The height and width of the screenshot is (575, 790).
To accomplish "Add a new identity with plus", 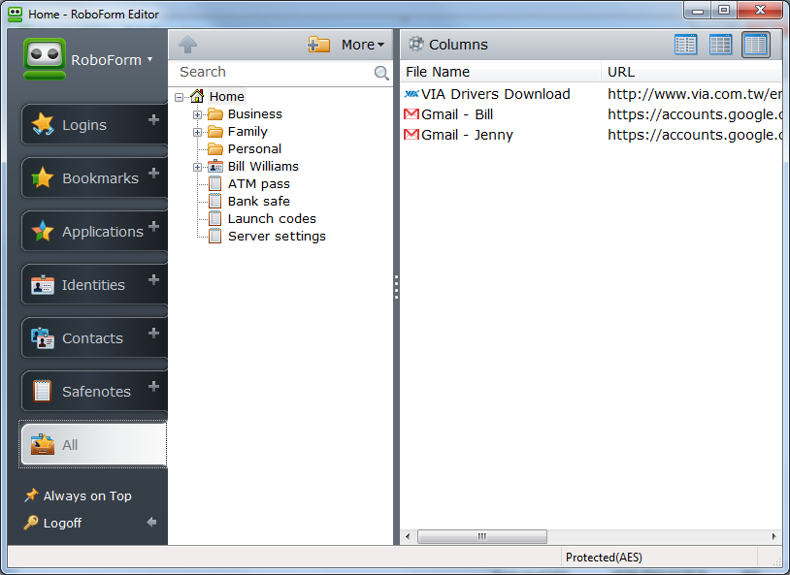I will pos(153,280).
